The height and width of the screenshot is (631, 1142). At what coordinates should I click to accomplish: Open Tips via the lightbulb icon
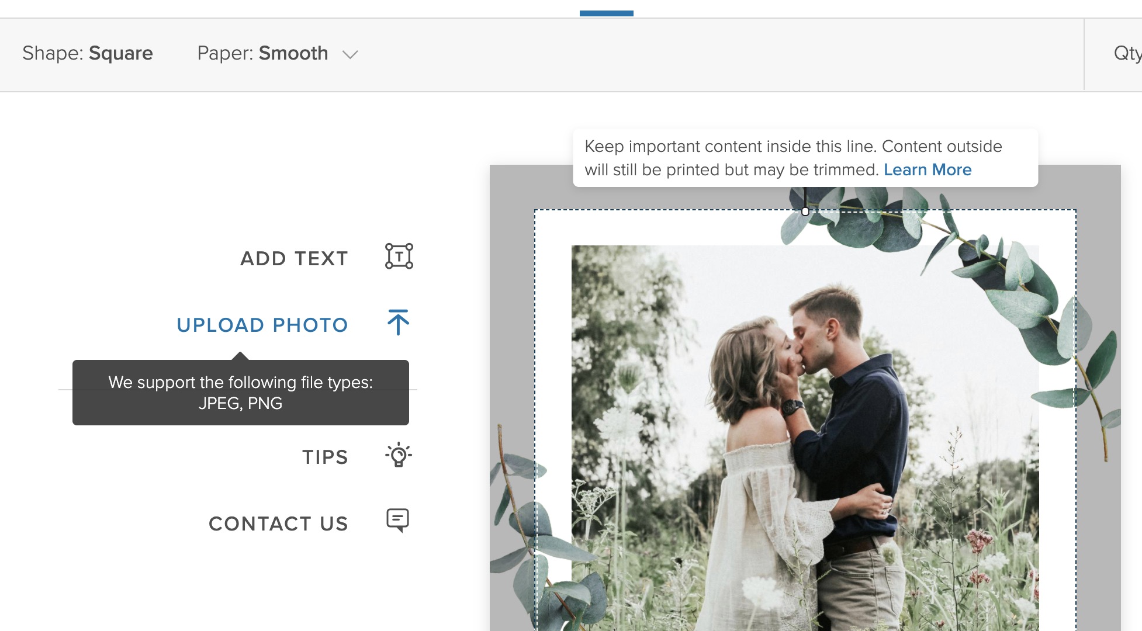[399, 455]
